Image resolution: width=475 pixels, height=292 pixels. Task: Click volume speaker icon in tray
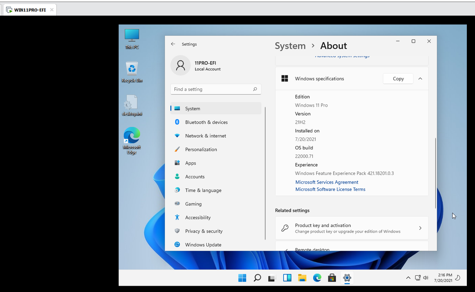pos(426,278)
